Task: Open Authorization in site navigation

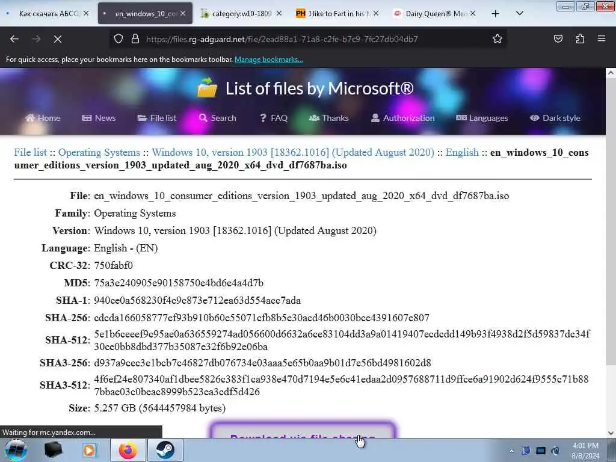Action: coord(402,118)
